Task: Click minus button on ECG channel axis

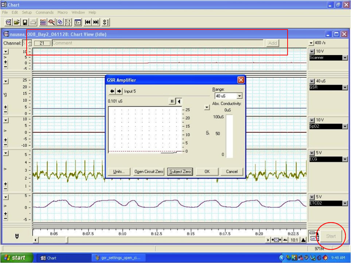Action: point(6,189)
